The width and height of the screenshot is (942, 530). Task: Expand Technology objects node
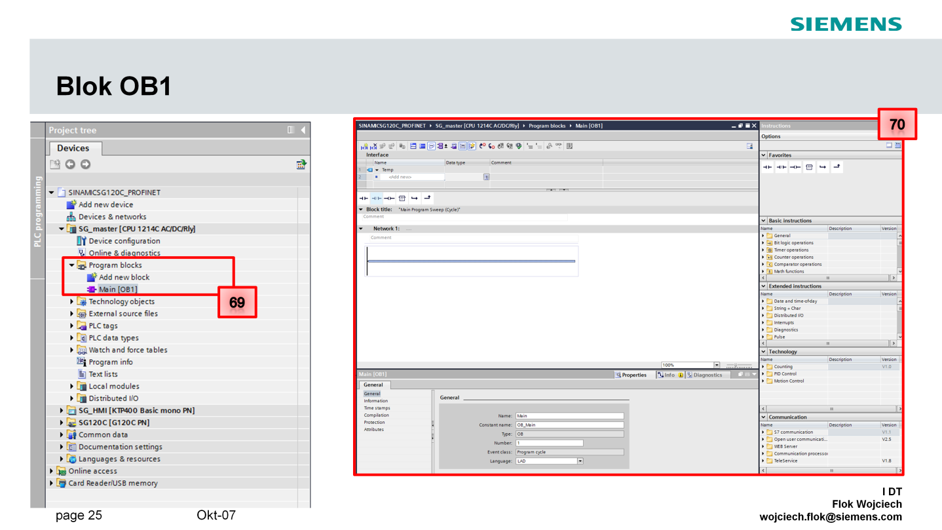pos(72,301)
